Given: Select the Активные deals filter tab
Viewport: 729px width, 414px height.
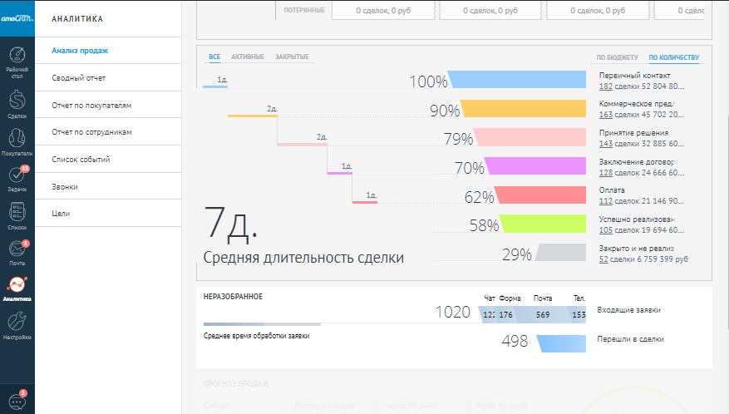Looking at the screenshot, I should (248, 57).
